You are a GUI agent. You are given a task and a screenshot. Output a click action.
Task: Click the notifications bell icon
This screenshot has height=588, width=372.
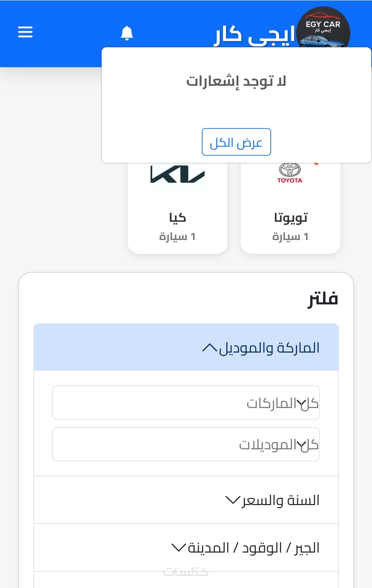coord(127,33)
